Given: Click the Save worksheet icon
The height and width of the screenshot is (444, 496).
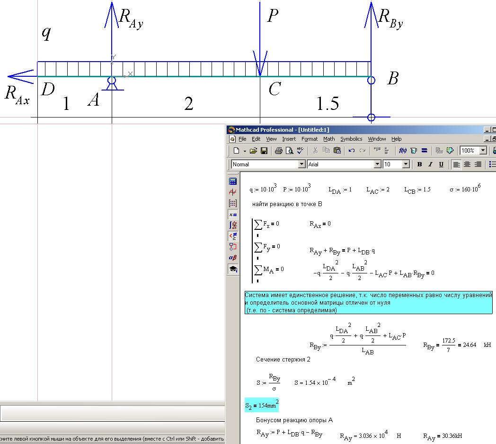Looking at the screenshot, I should (264, 151).
